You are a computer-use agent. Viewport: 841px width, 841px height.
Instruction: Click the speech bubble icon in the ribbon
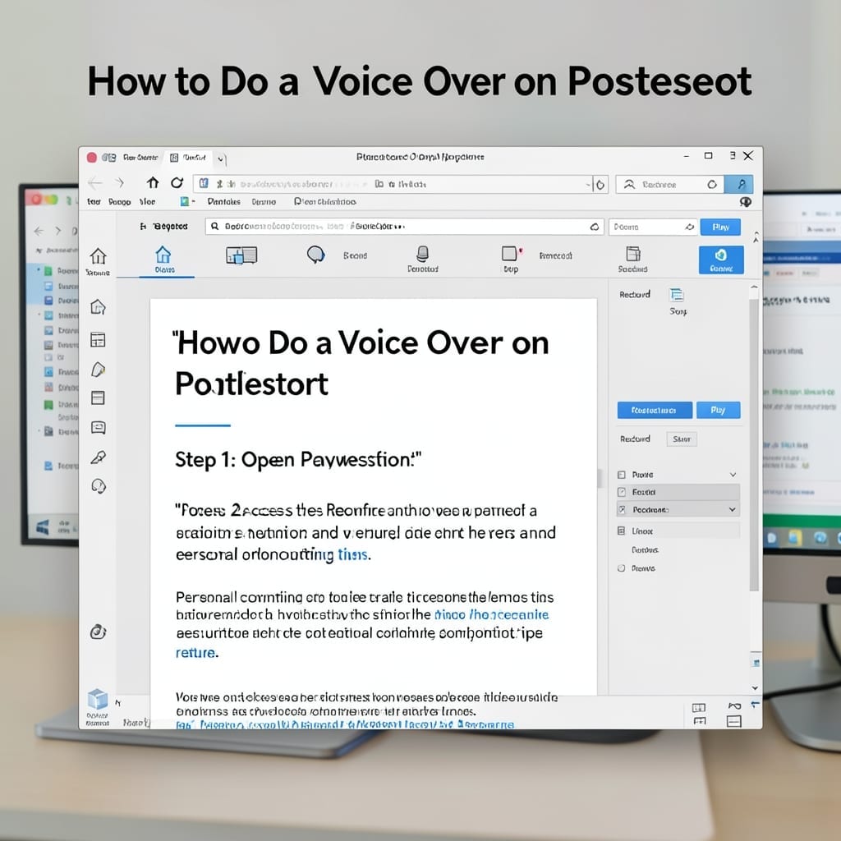316,255
